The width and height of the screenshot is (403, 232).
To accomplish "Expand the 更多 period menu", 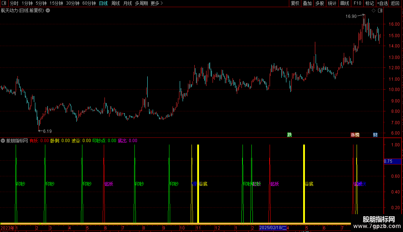I will pos(157,3).
